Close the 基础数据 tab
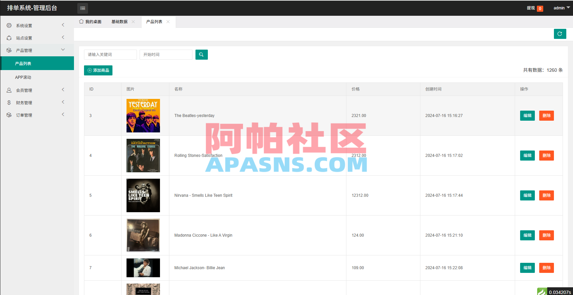The height and width of the screenshot is (295, 573). click(133, 22)
